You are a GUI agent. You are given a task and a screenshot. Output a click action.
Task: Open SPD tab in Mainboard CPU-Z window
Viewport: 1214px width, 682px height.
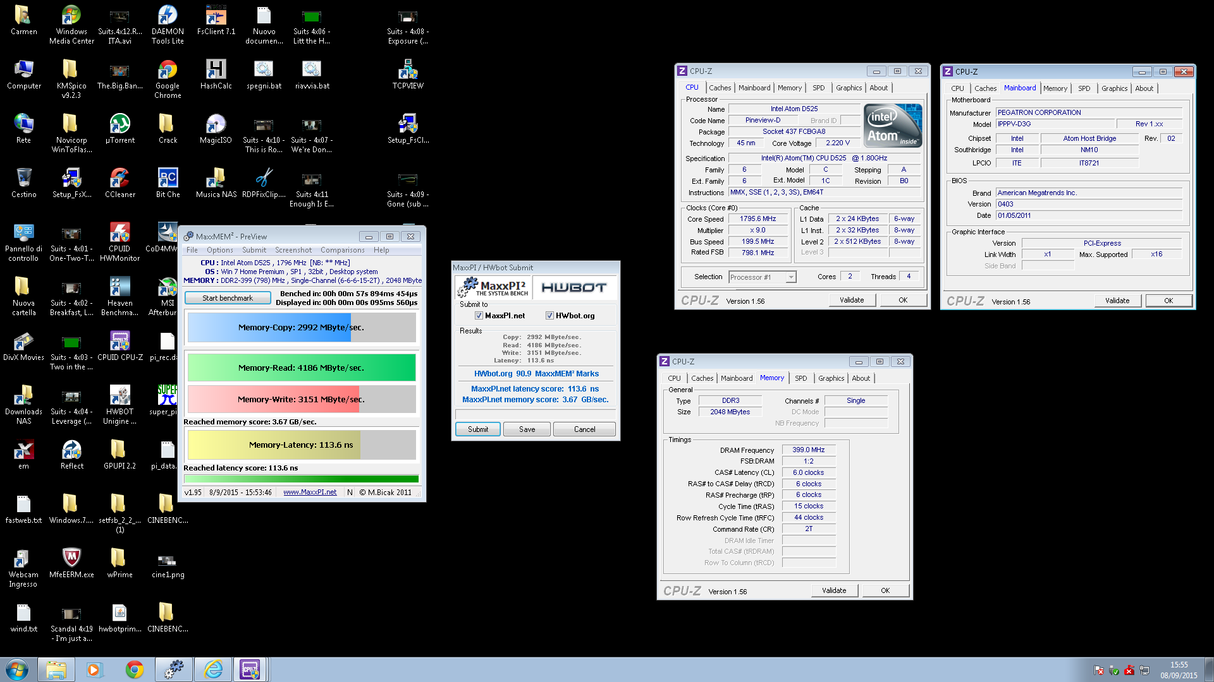pyautogui.click(x=1084, y=88)
